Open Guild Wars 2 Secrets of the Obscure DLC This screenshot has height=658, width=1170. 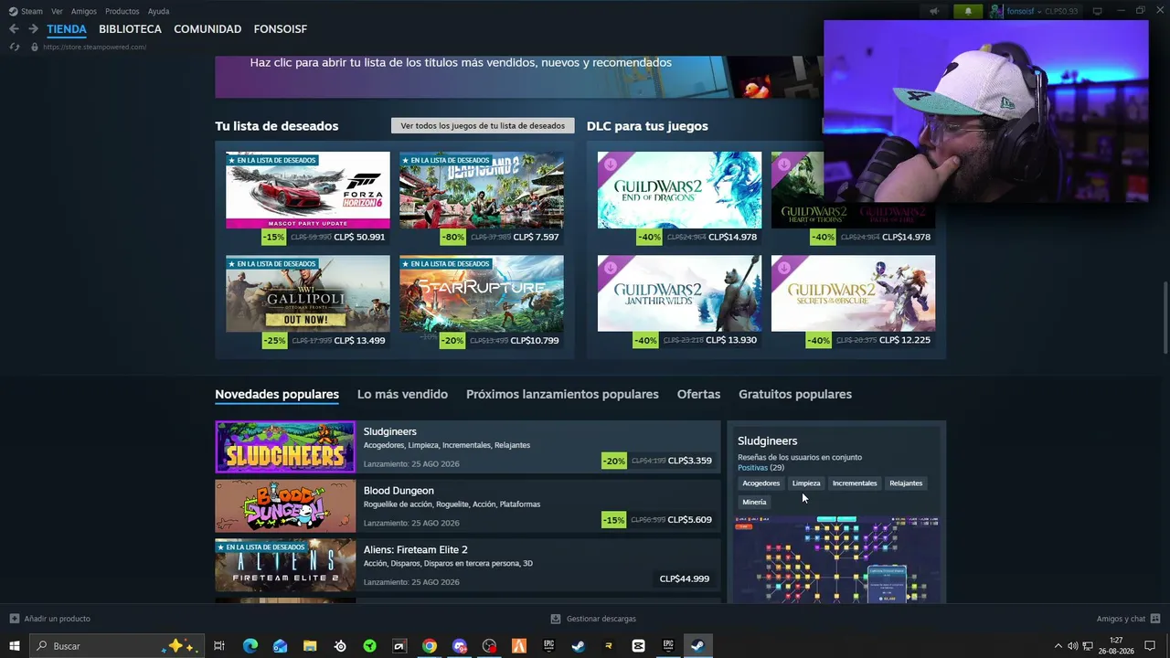[x=853, y=293]
